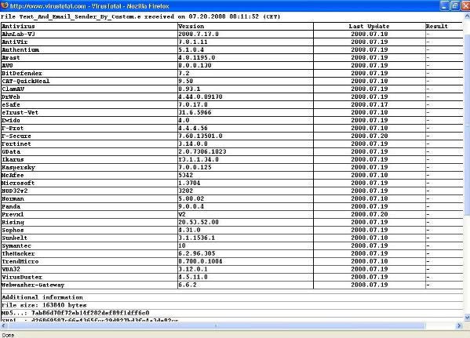Click the TrendMicro row name

click(20, 261)
